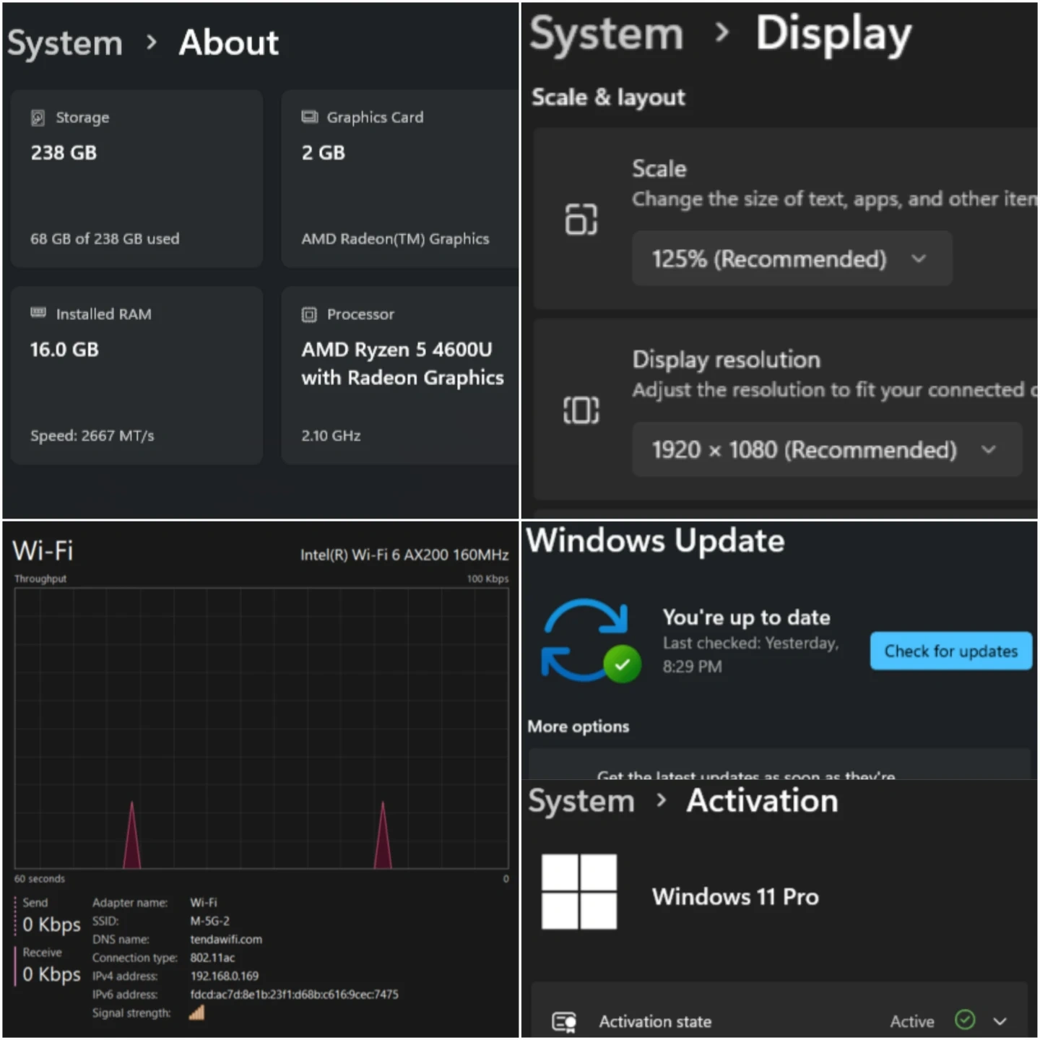Expand the Activation state row chevron

[x=1000, y=1021]
